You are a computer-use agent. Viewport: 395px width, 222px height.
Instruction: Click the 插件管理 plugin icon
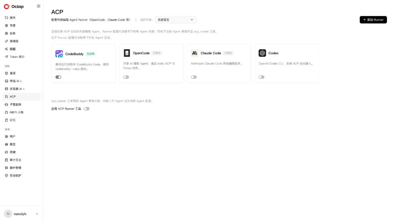[6, 168]
